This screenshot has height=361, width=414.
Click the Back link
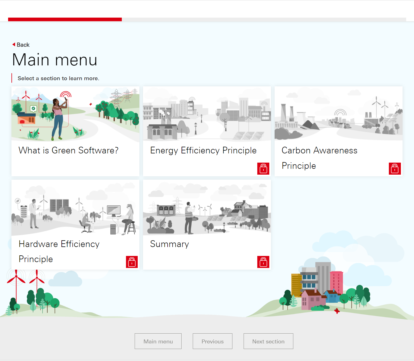23,44
